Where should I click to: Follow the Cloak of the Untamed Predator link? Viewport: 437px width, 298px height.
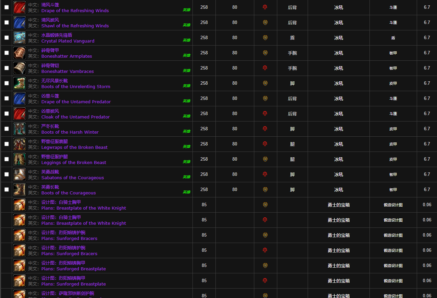click(76, 117)
